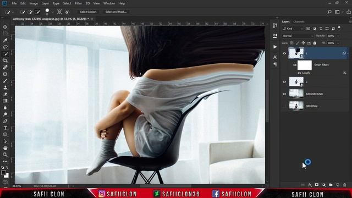352x198 pixels.
Task: Hide the BACKGROUND layer
Action: 284,94
